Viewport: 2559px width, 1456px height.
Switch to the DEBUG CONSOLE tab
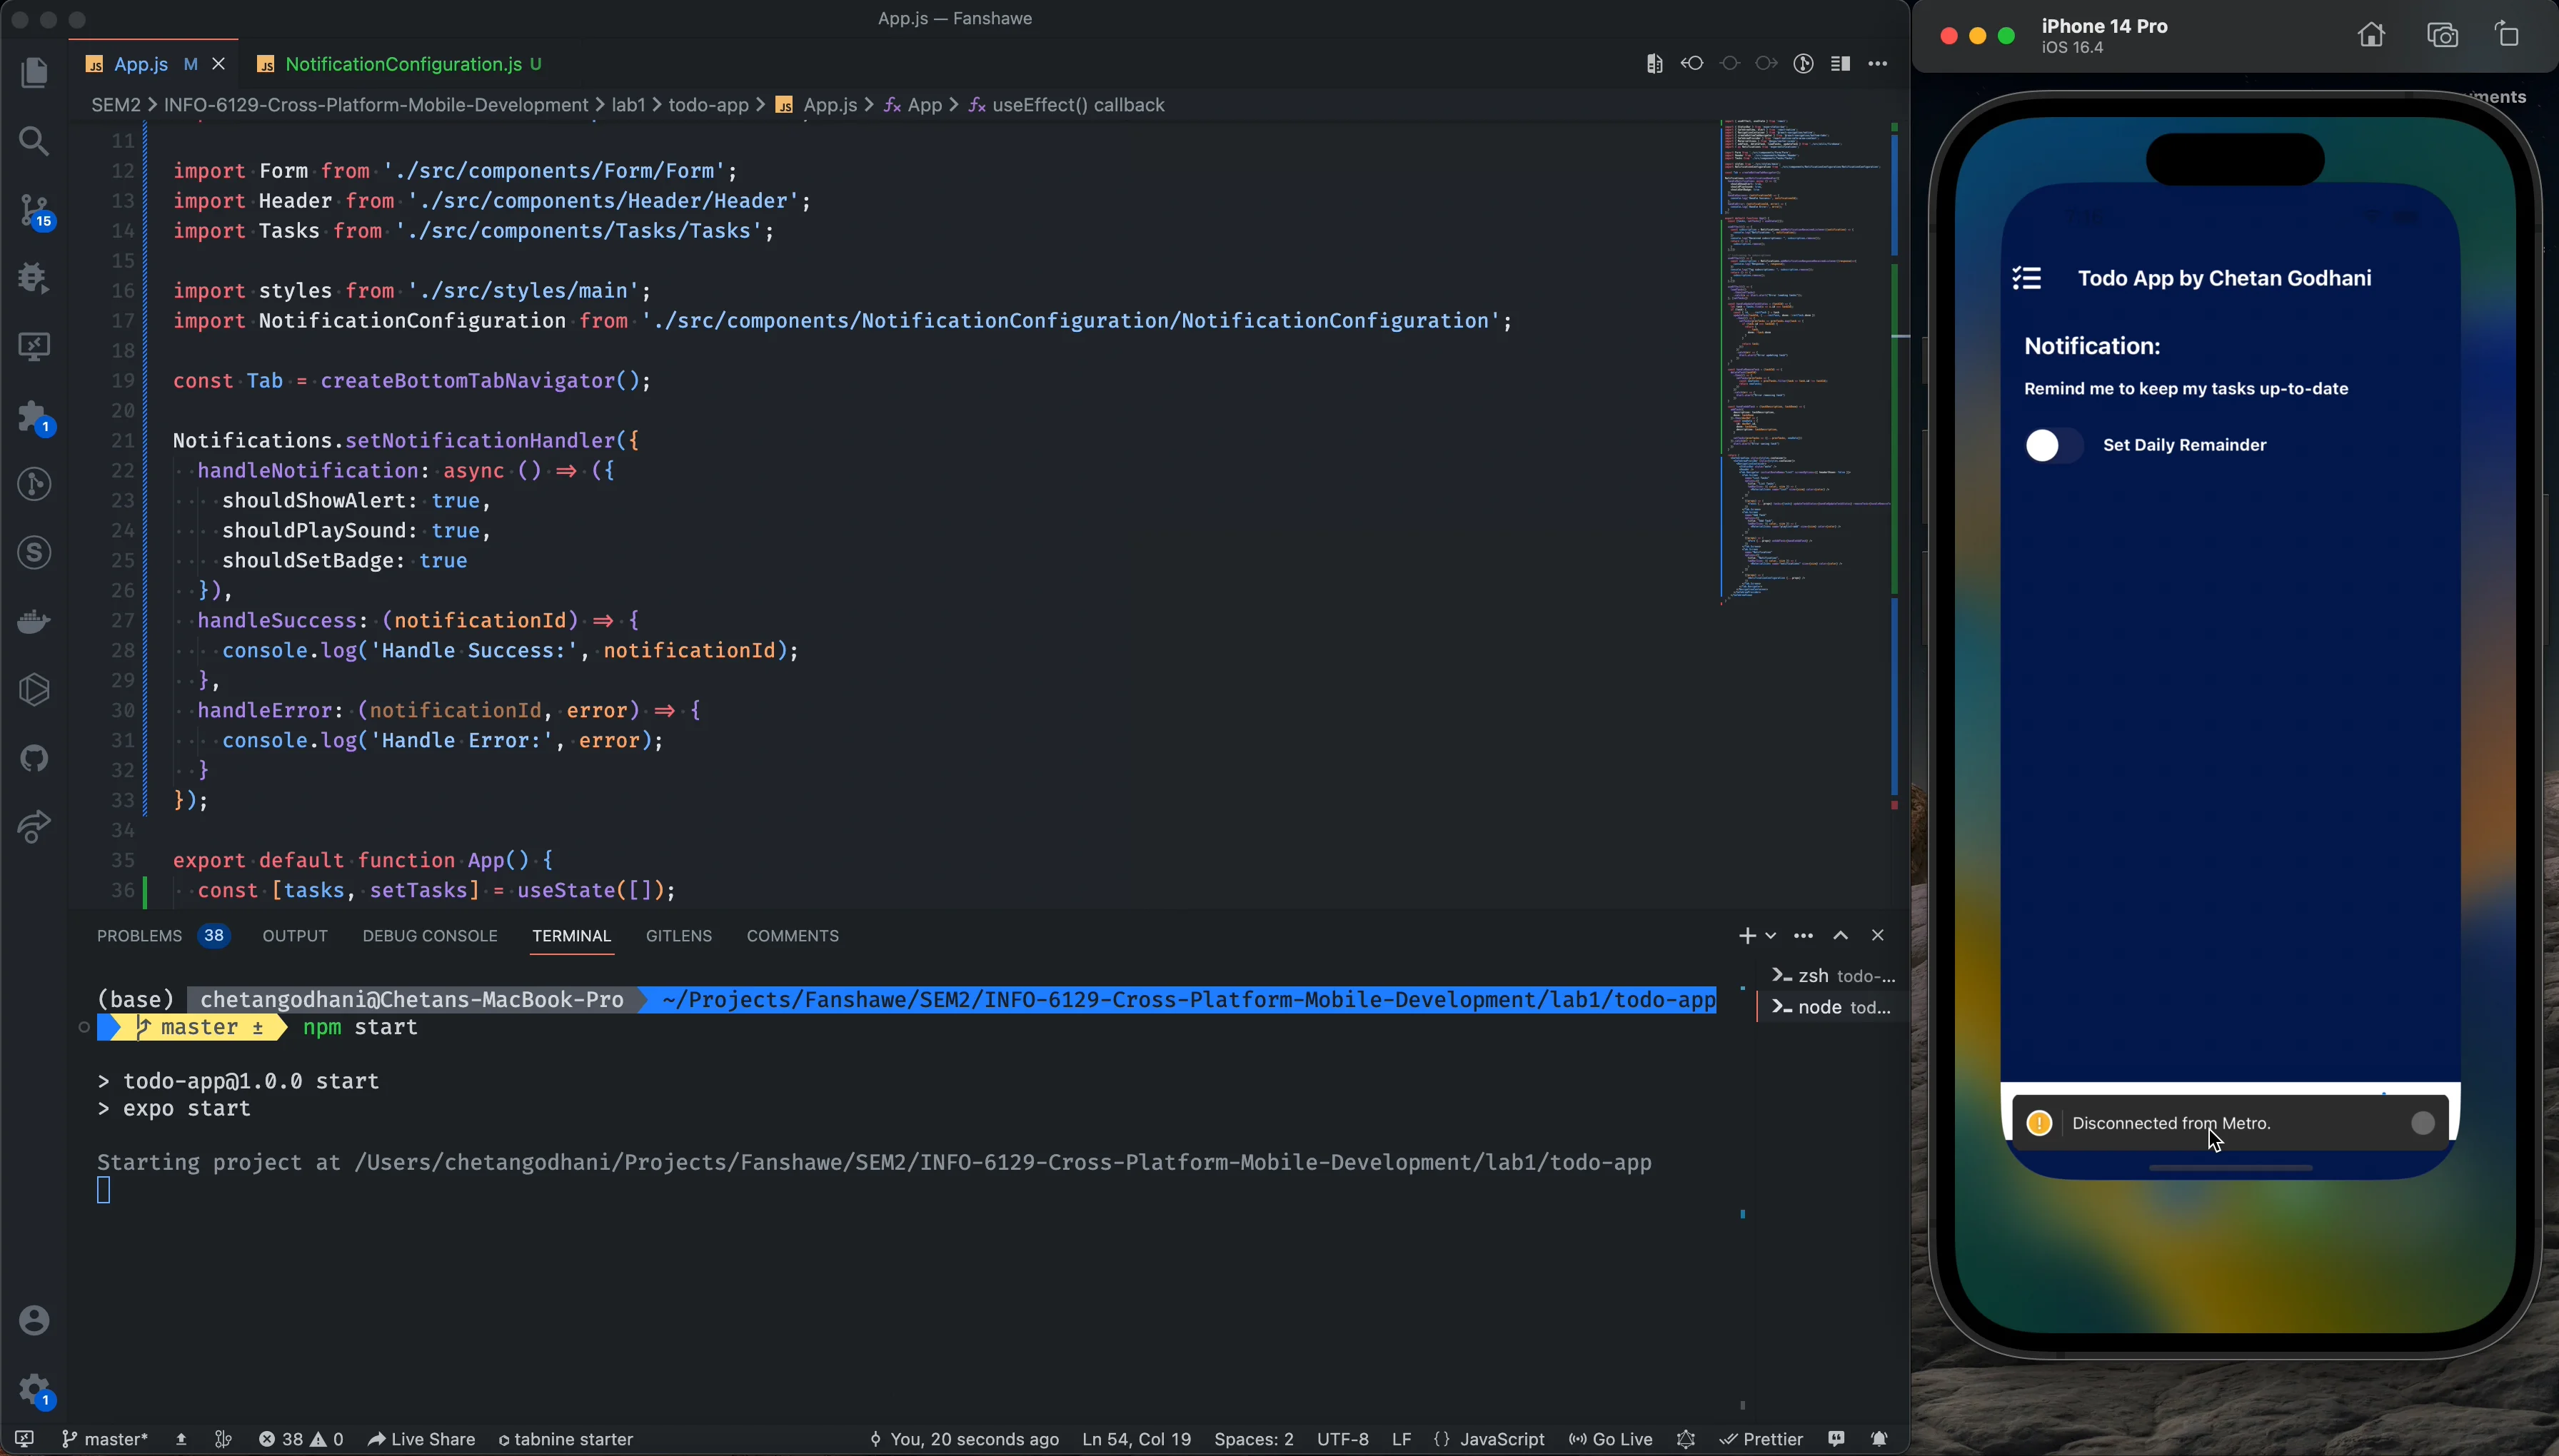[429, 936]
